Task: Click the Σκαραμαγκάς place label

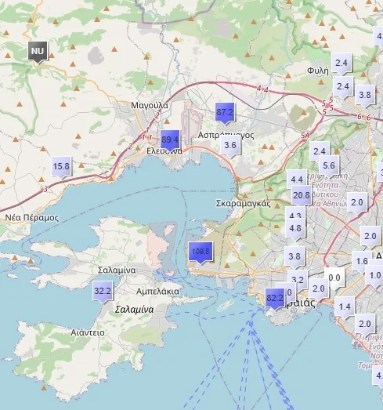Action: pyautogui.click(x=244, y=203)
